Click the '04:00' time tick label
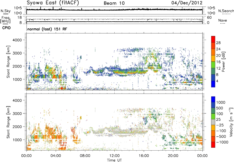This screenshot has height=162, width=234. pyautogui.click(x=56, y=156)
